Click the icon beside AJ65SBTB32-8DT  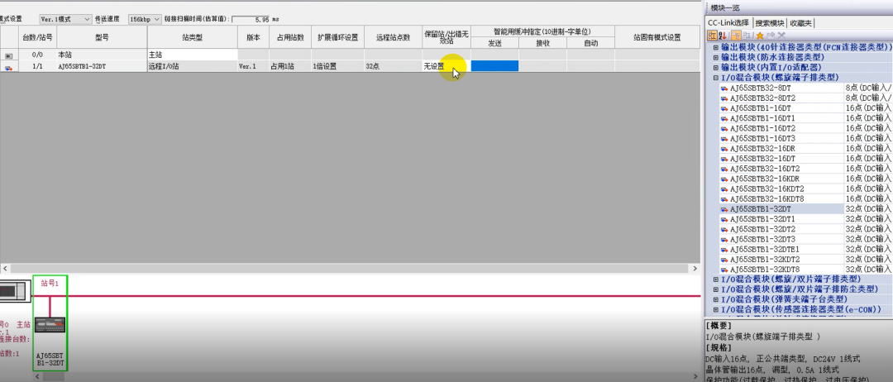[723, 88]
